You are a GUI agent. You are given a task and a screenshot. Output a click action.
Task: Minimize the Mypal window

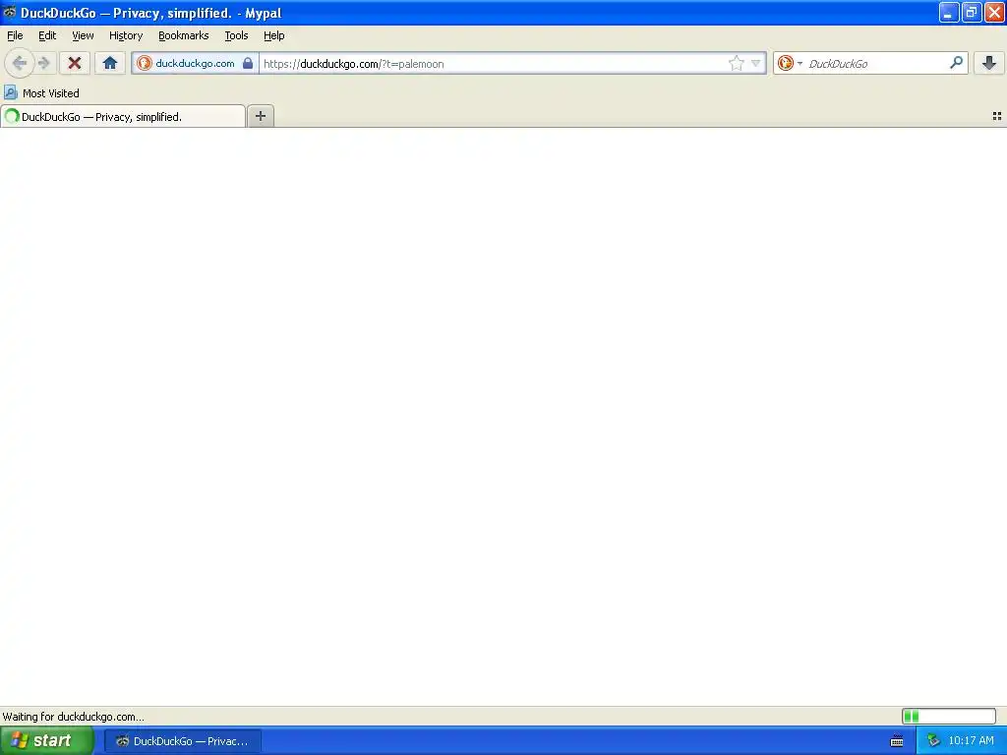(949, 12)
